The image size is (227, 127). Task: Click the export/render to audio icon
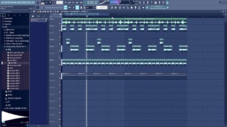(x=159, y=2)
